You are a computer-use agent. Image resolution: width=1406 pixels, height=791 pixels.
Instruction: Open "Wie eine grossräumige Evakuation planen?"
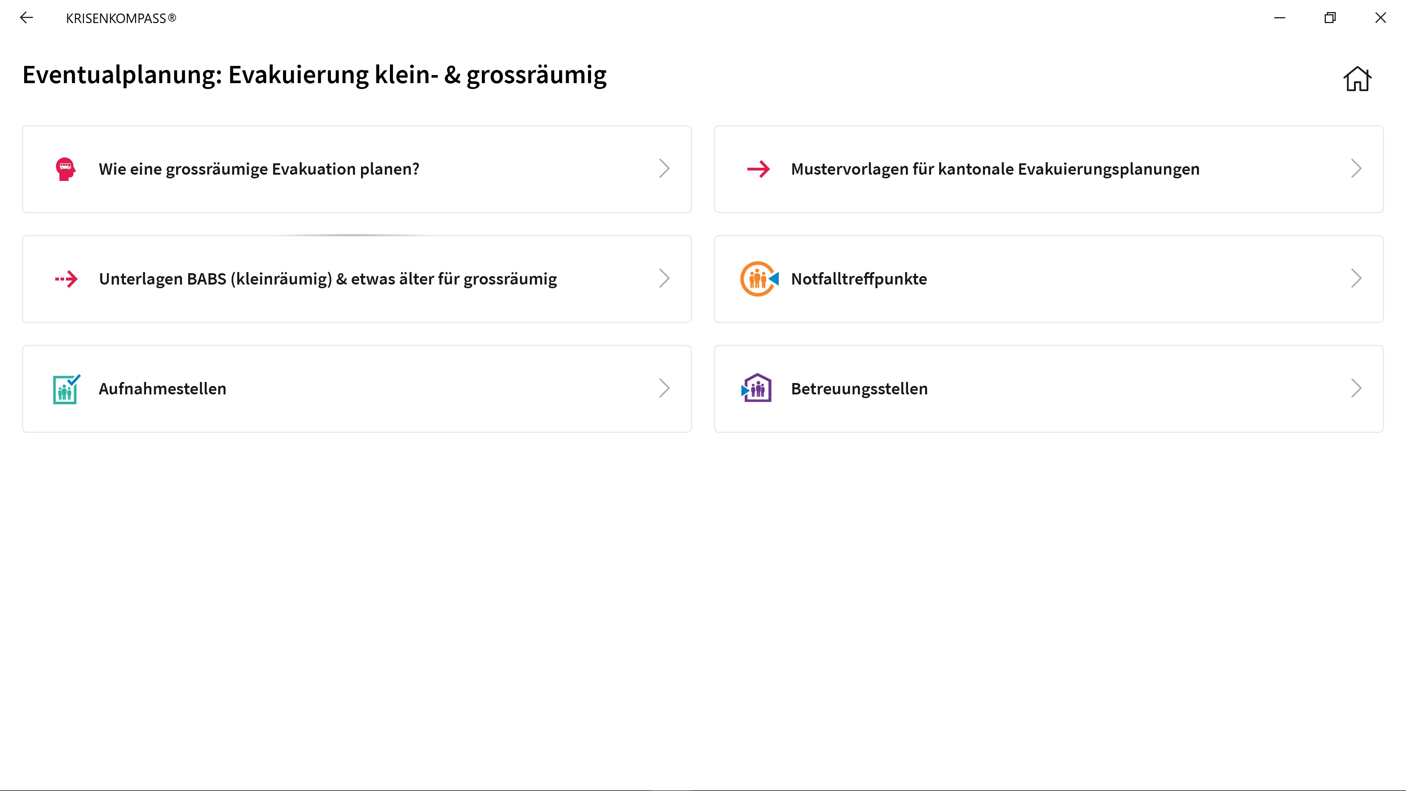pyautogui.click(x=259, y=169)
